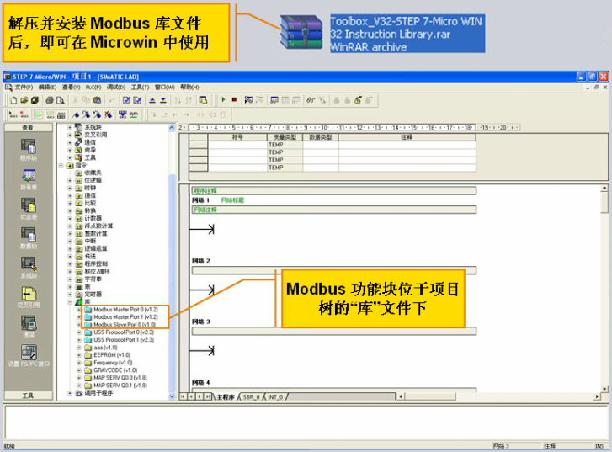Click the Upload from PLC arrow icon
The width and height of the screenshot is (612, 452).
pyautogui.click(x=152, y=100)
